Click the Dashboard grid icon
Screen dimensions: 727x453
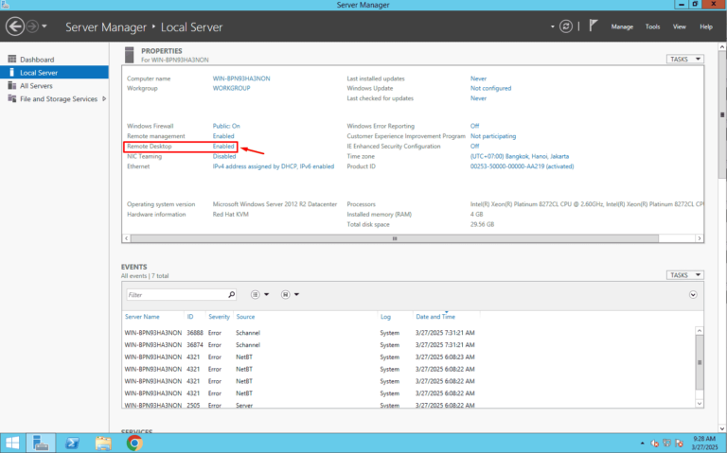pyautogui.click(x=12, y=59)
